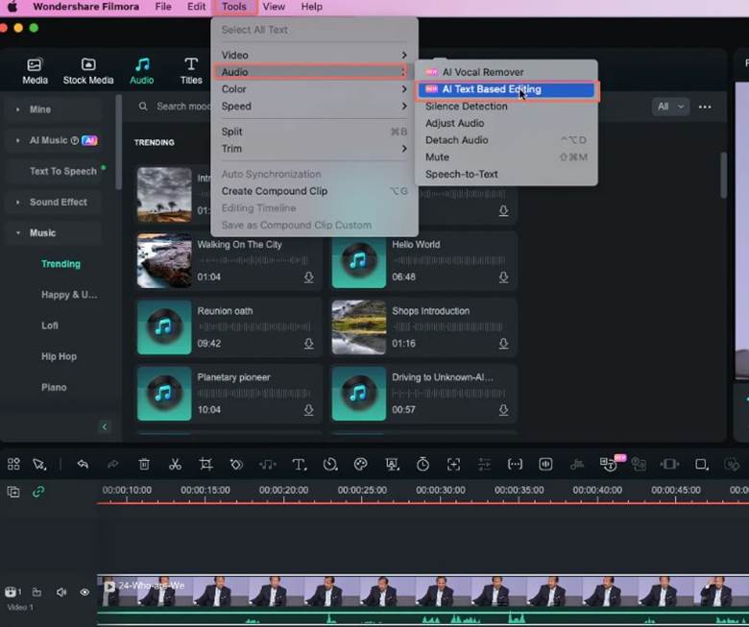Screen dimensions: 749x627
Task: Open the File menu
Action: point(163,7)
